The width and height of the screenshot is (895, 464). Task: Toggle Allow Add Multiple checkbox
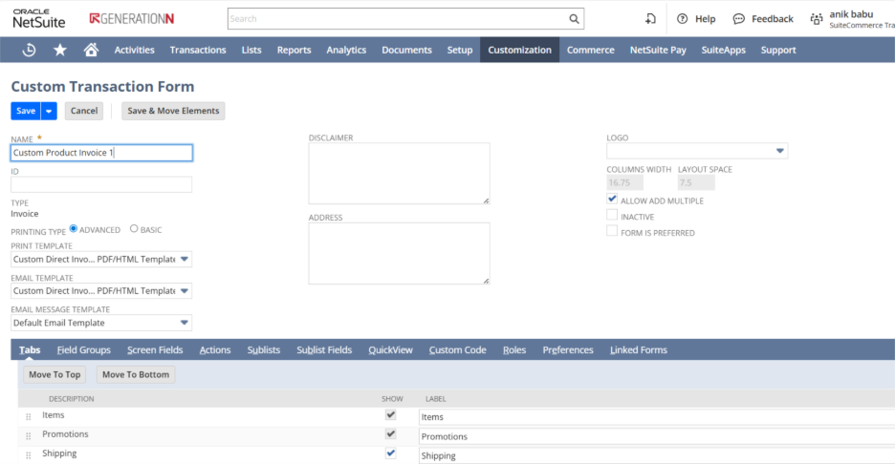[x=612, y=200]
